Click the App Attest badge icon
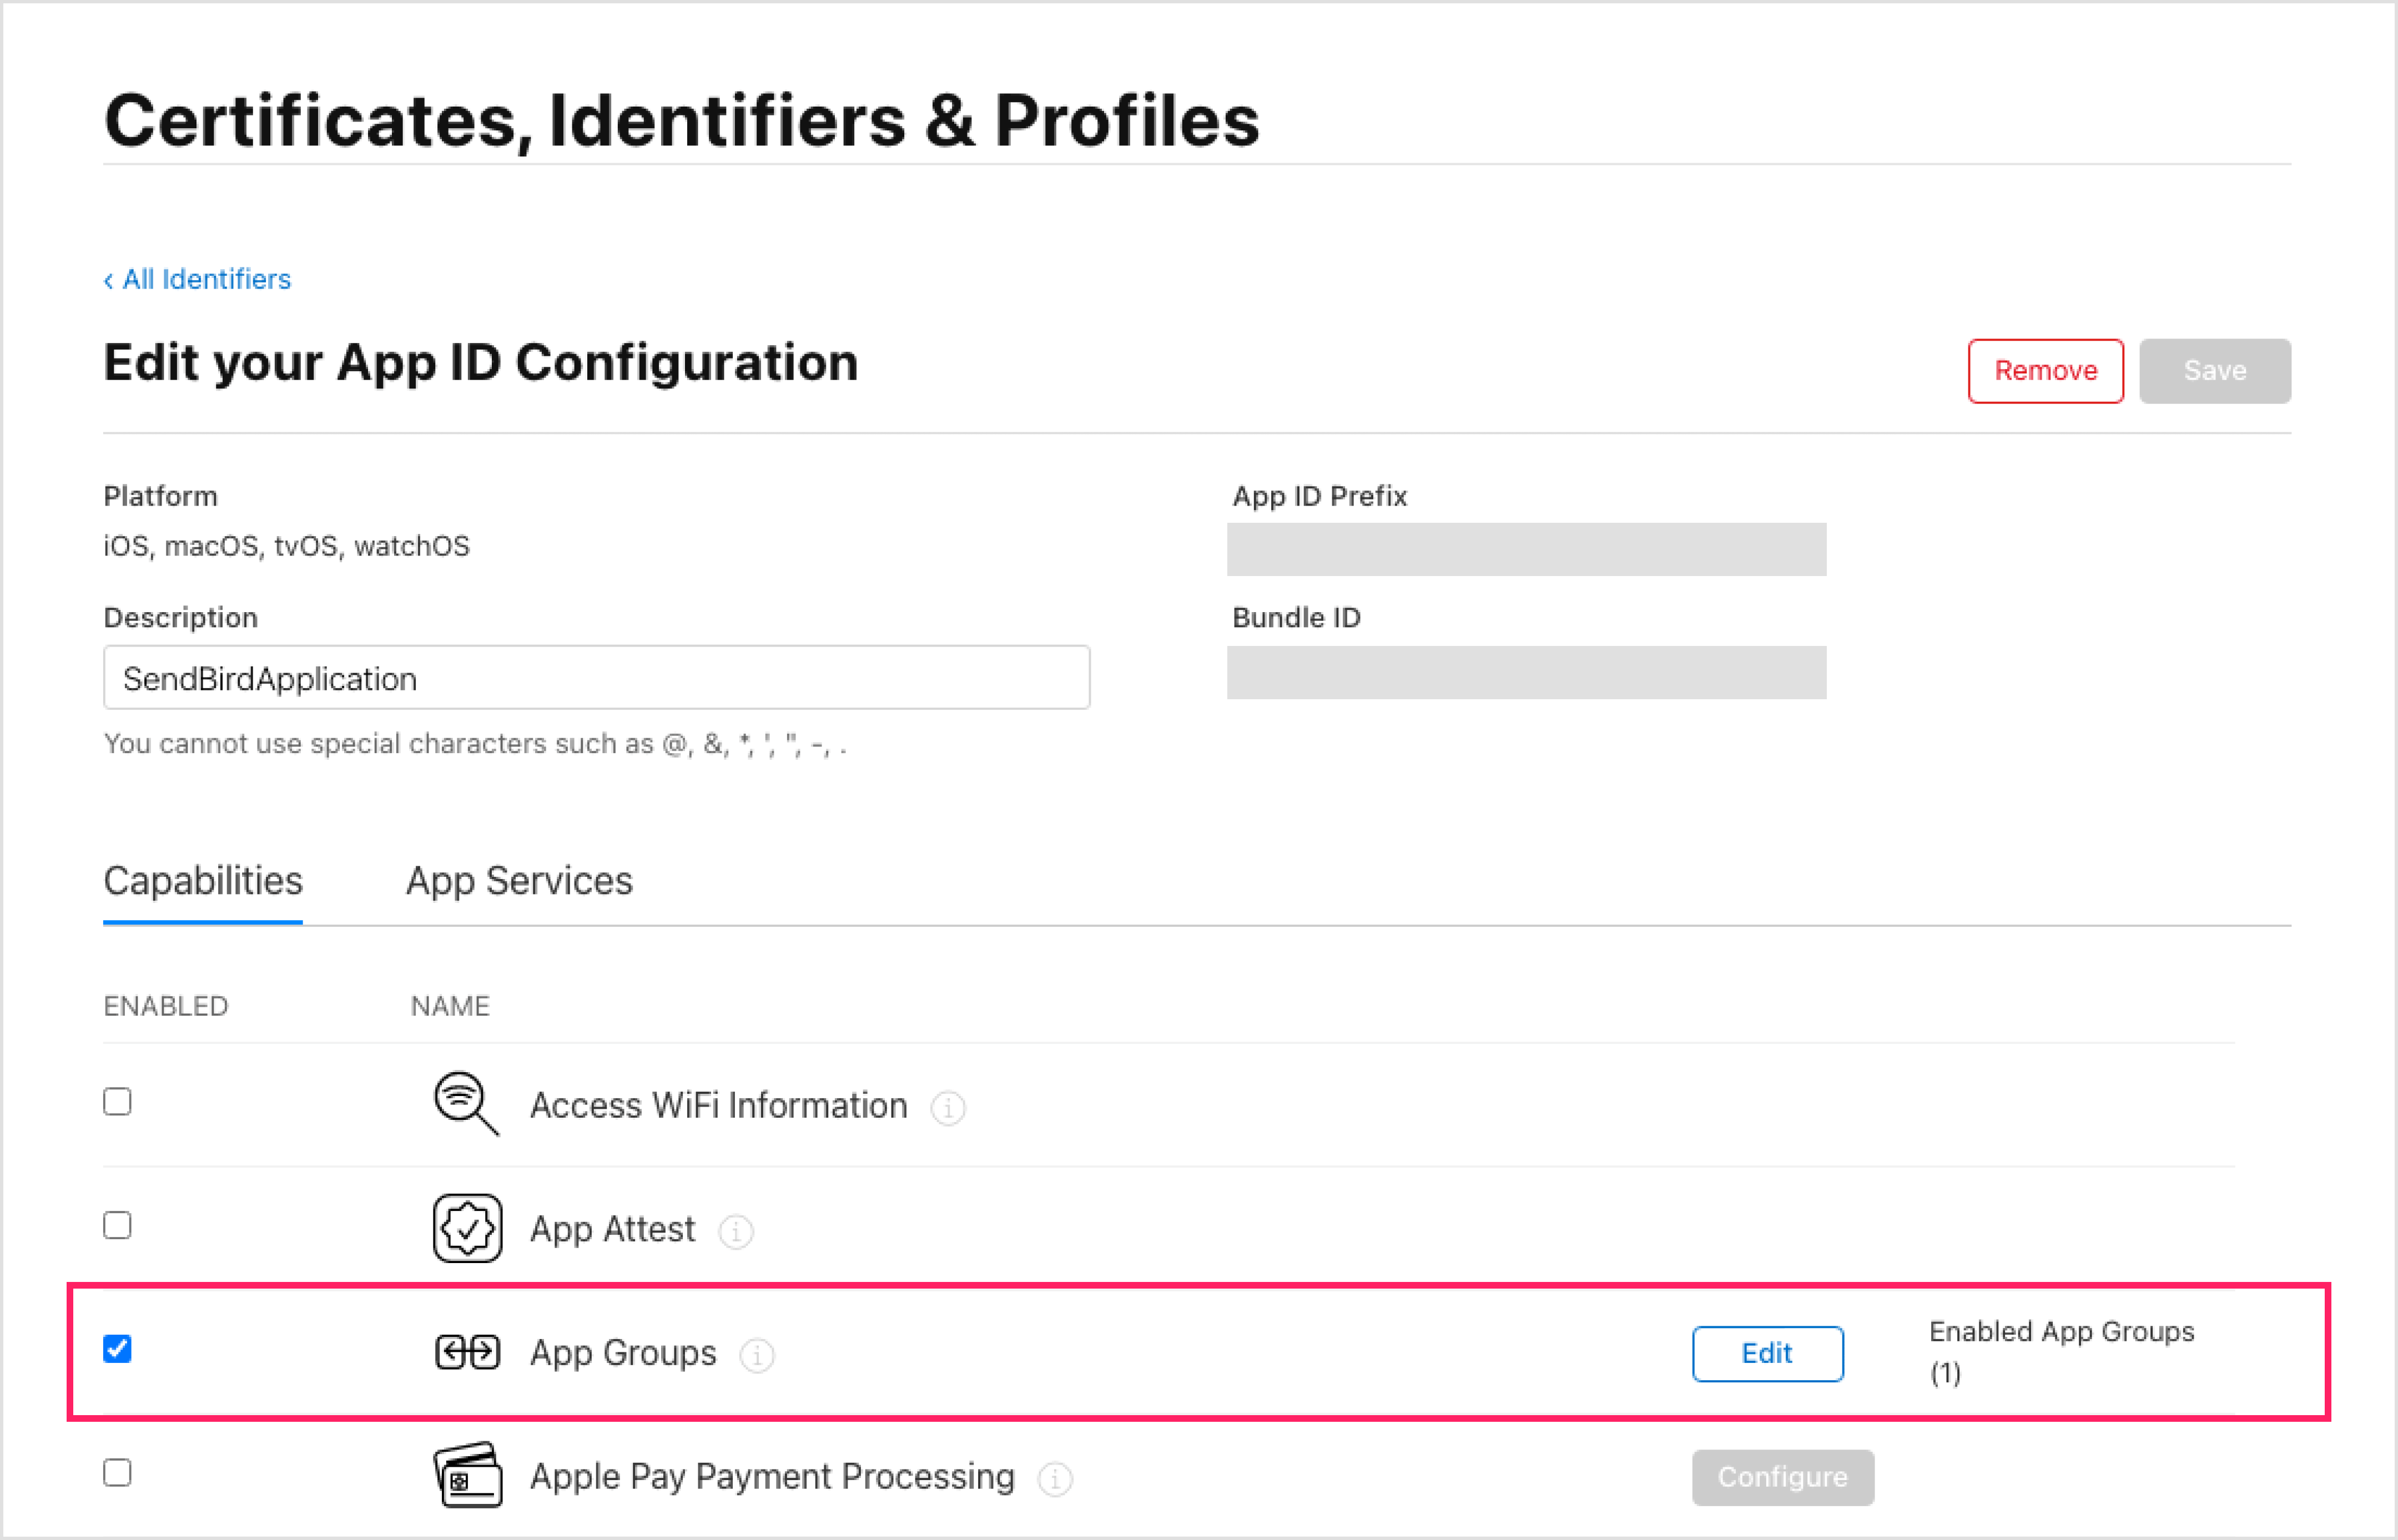Image resolution: width=2398 pixels, height=1540 pixels. click(467, 1228)
